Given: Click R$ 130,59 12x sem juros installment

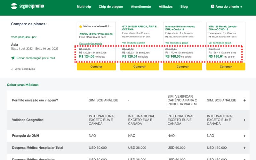Looking at the screenshot, I should tap(93, 53).
